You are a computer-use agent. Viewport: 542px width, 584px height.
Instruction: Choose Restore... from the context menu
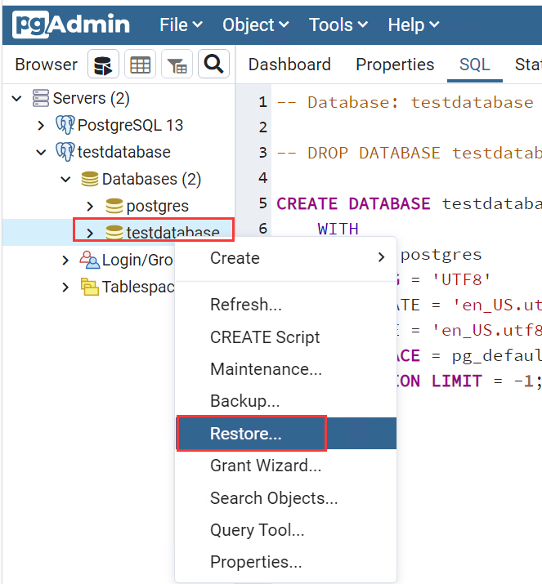pos(245,434)
